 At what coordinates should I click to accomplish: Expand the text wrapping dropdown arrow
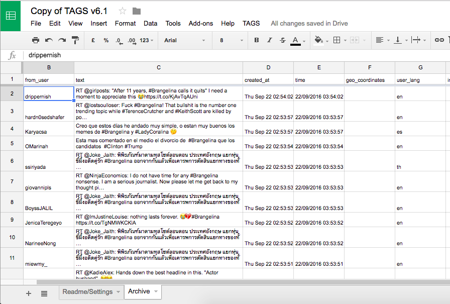(424, 41)
